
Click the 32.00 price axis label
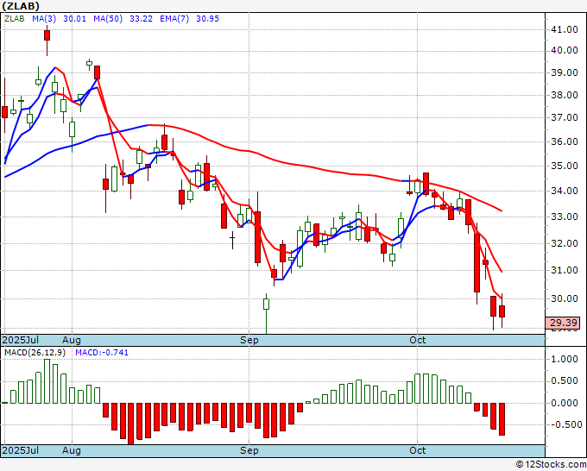pos(566,243)
